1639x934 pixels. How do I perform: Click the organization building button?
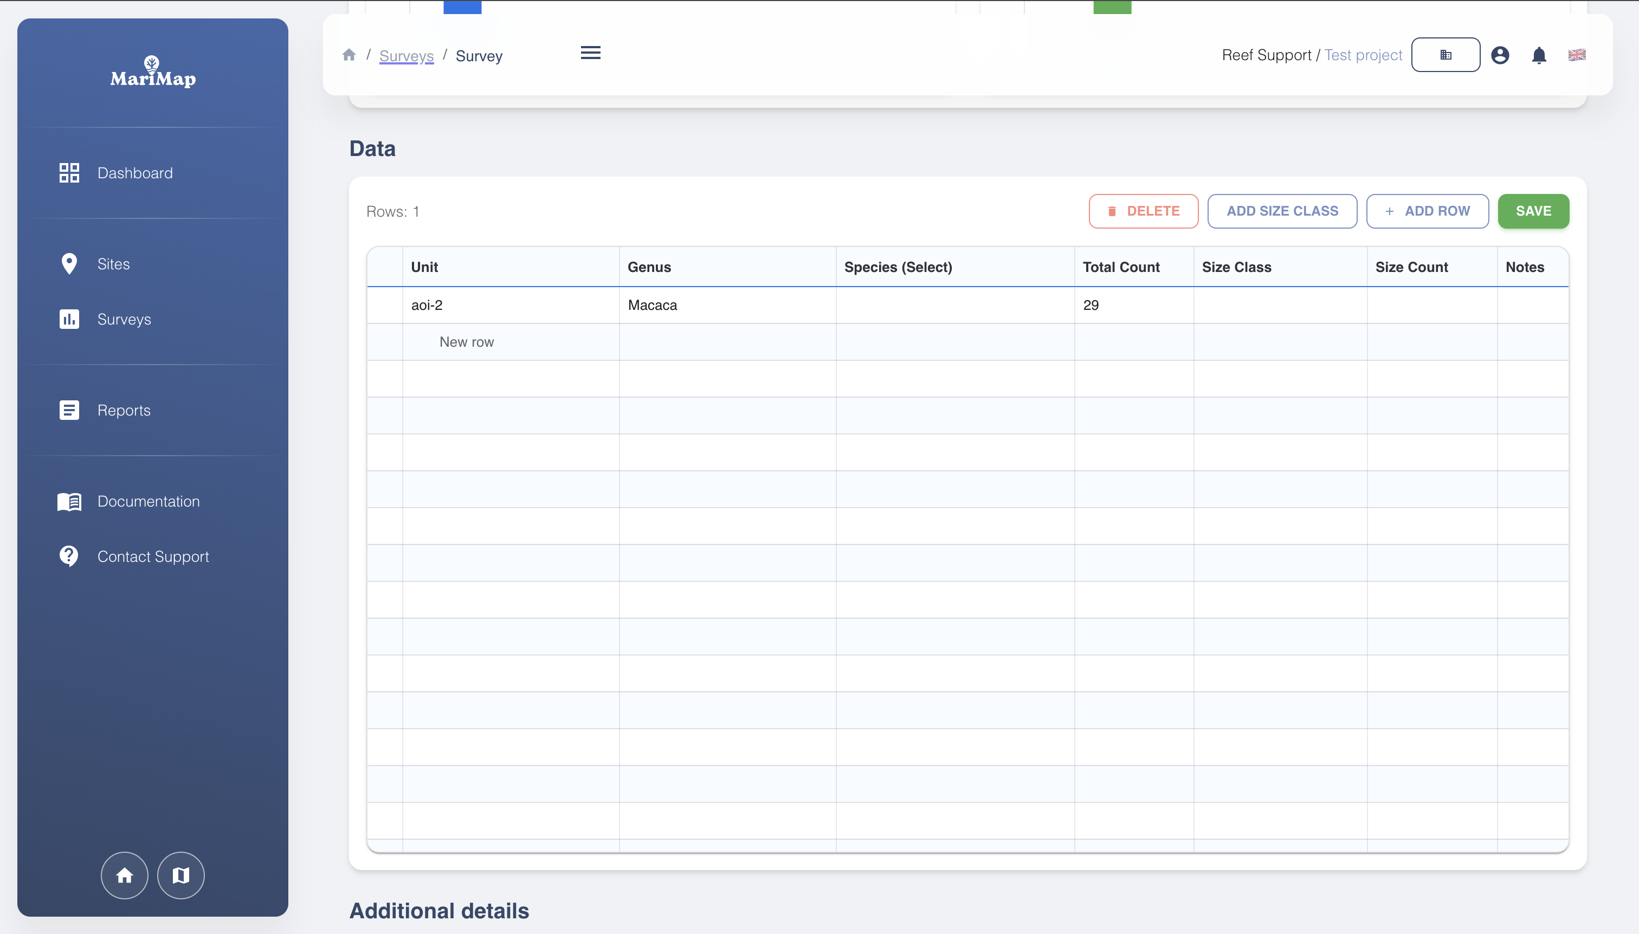pos(1445,55)
